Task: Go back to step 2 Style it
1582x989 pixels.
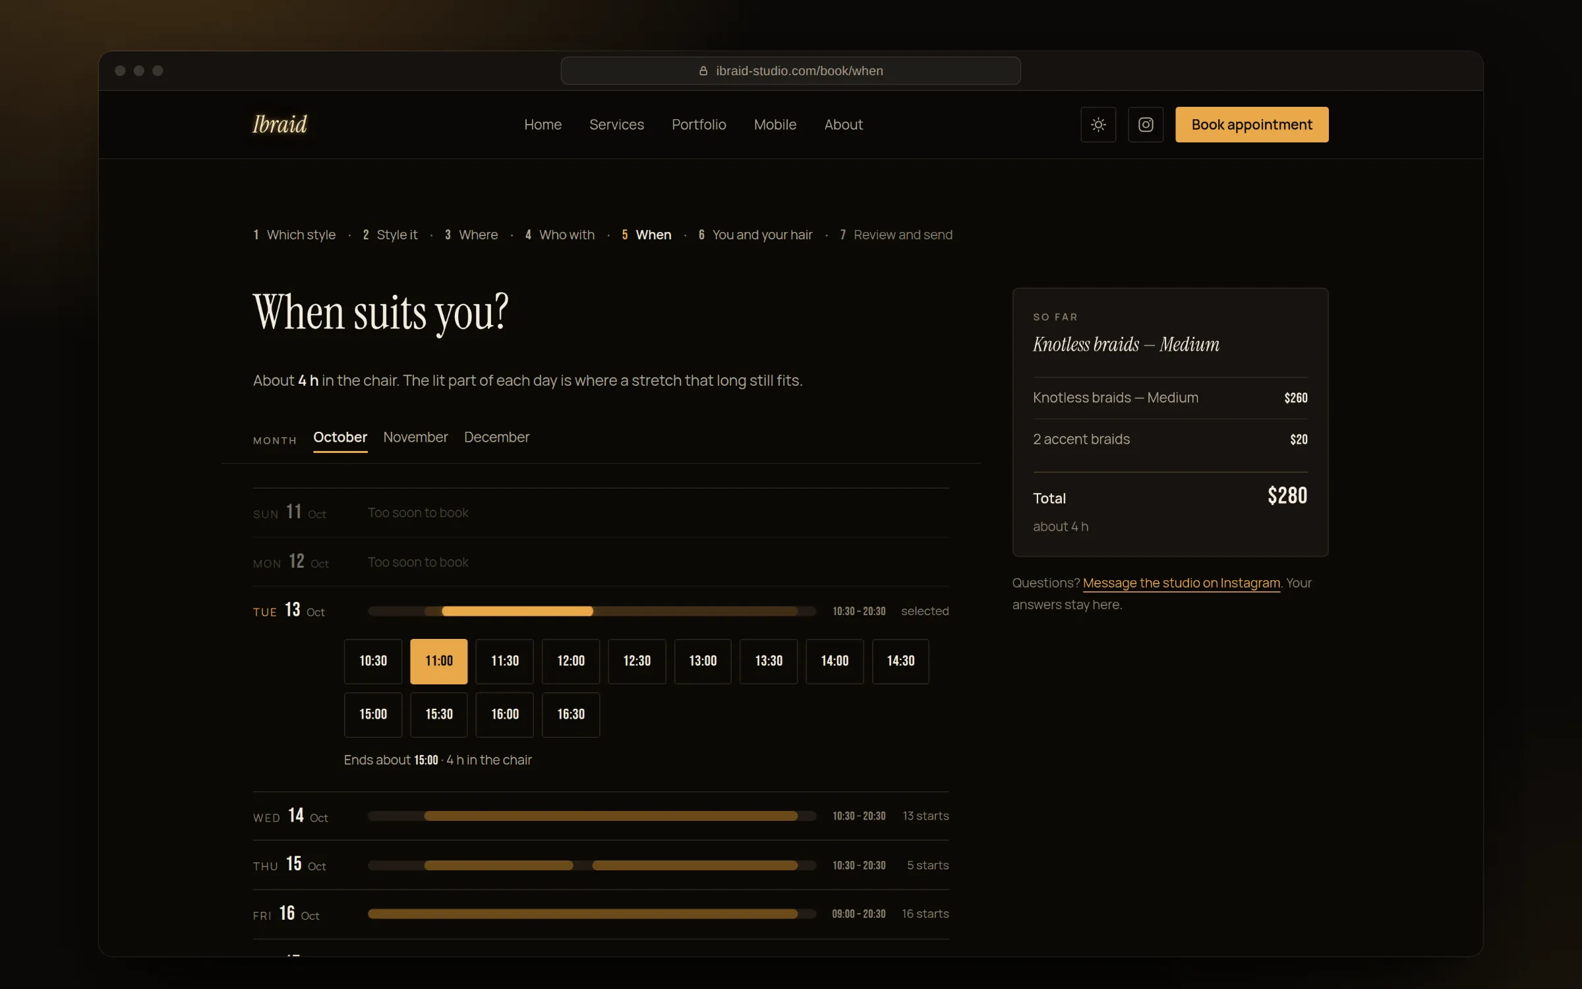Action: pyautogui.click(x=390, y=235)
